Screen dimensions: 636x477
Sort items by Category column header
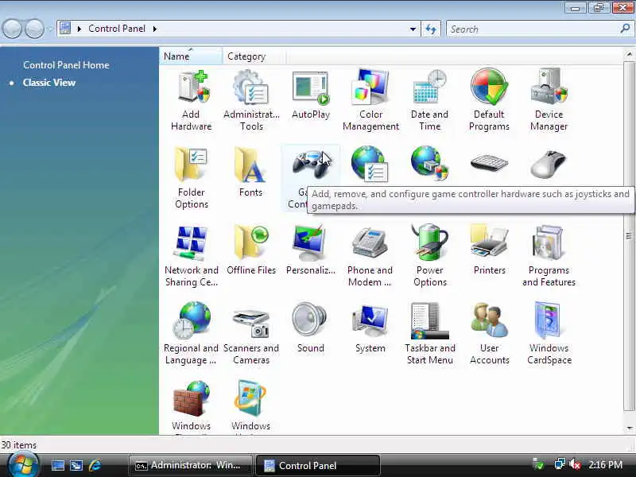coord(254,56)
